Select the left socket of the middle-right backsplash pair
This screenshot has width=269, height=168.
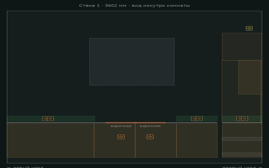[x=194, y=119]
